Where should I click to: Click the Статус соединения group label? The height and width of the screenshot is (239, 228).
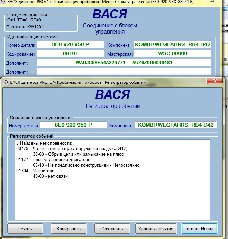click(x=27, y=15)
